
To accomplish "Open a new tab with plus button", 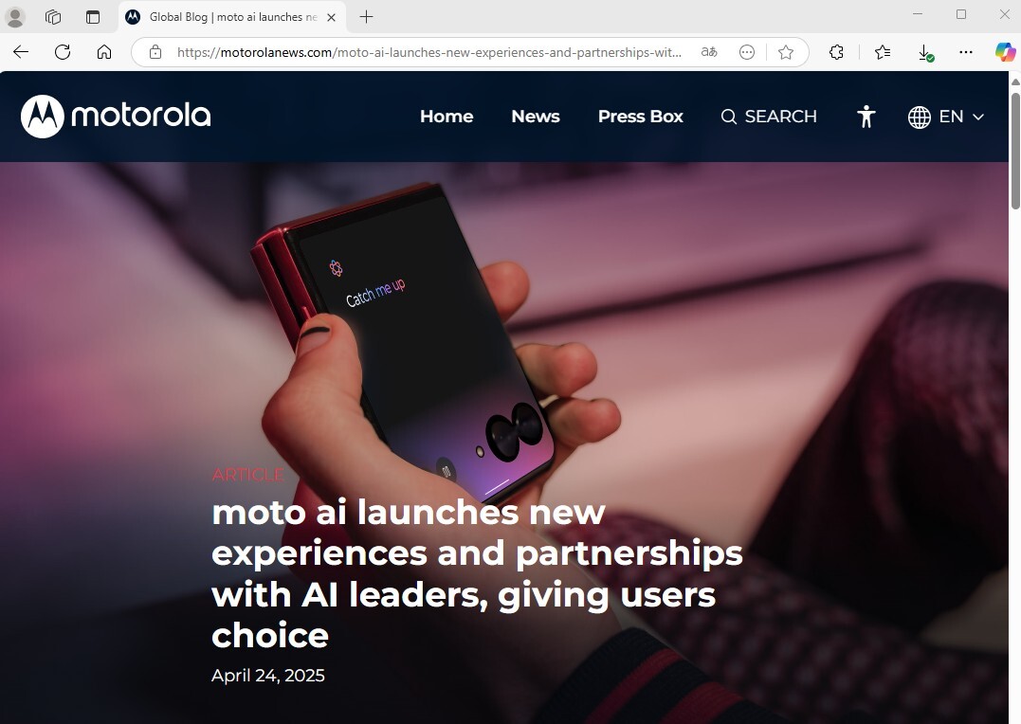I will pos(367,17).
